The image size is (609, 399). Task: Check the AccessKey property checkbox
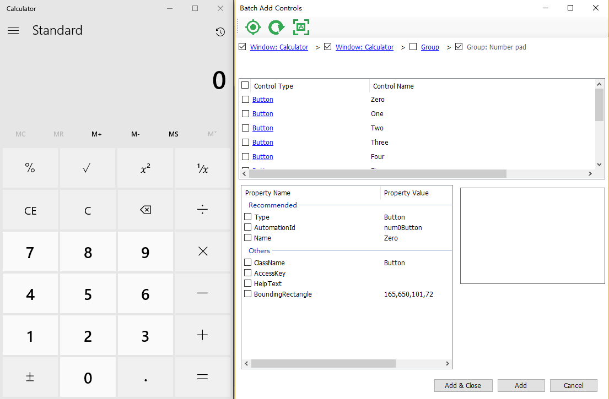[248, 272]
